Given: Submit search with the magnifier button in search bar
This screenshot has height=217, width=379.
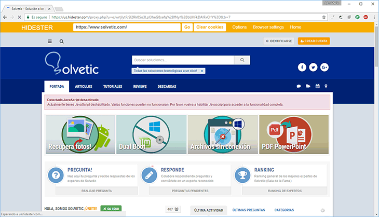Looking at the screenshot, I should (242, 60).
